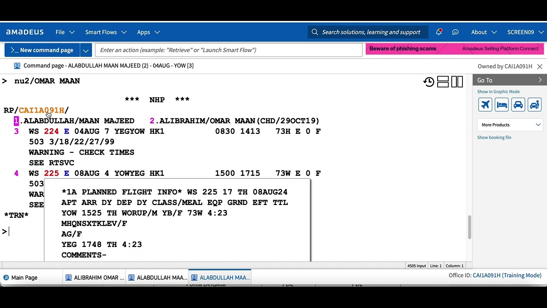Click the New command page button
This screenshot has height=308, width=547.
42,50
